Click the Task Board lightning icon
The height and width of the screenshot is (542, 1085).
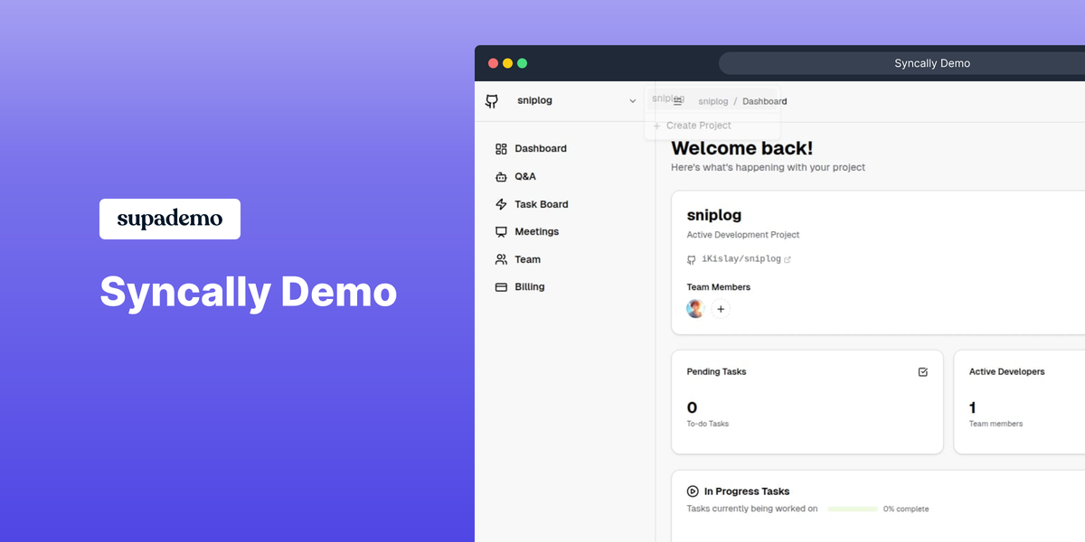click(x=501, y=205)
